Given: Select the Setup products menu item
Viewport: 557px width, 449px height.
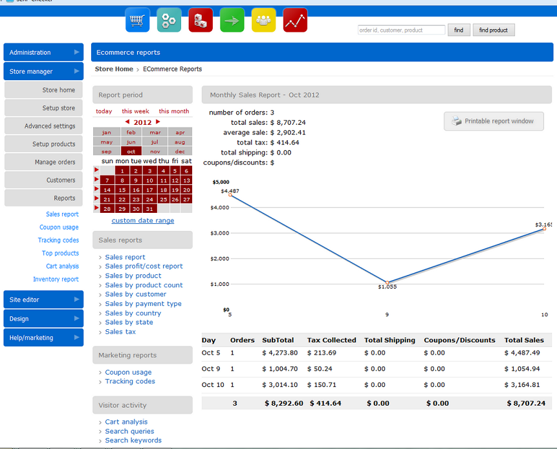Looking at the screenshot, I should point(43,144).
